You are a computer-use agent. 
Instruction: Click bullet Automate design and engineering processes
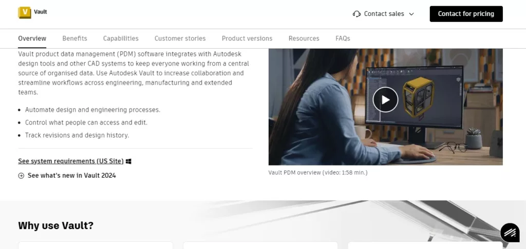pos(92,110)
